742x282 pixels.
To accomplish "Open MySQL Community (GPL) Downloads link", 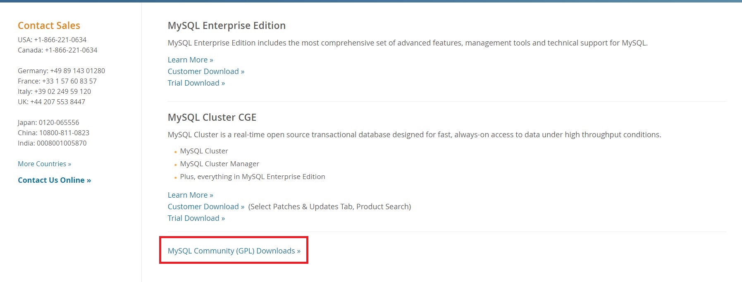I will tap(234, 251).
